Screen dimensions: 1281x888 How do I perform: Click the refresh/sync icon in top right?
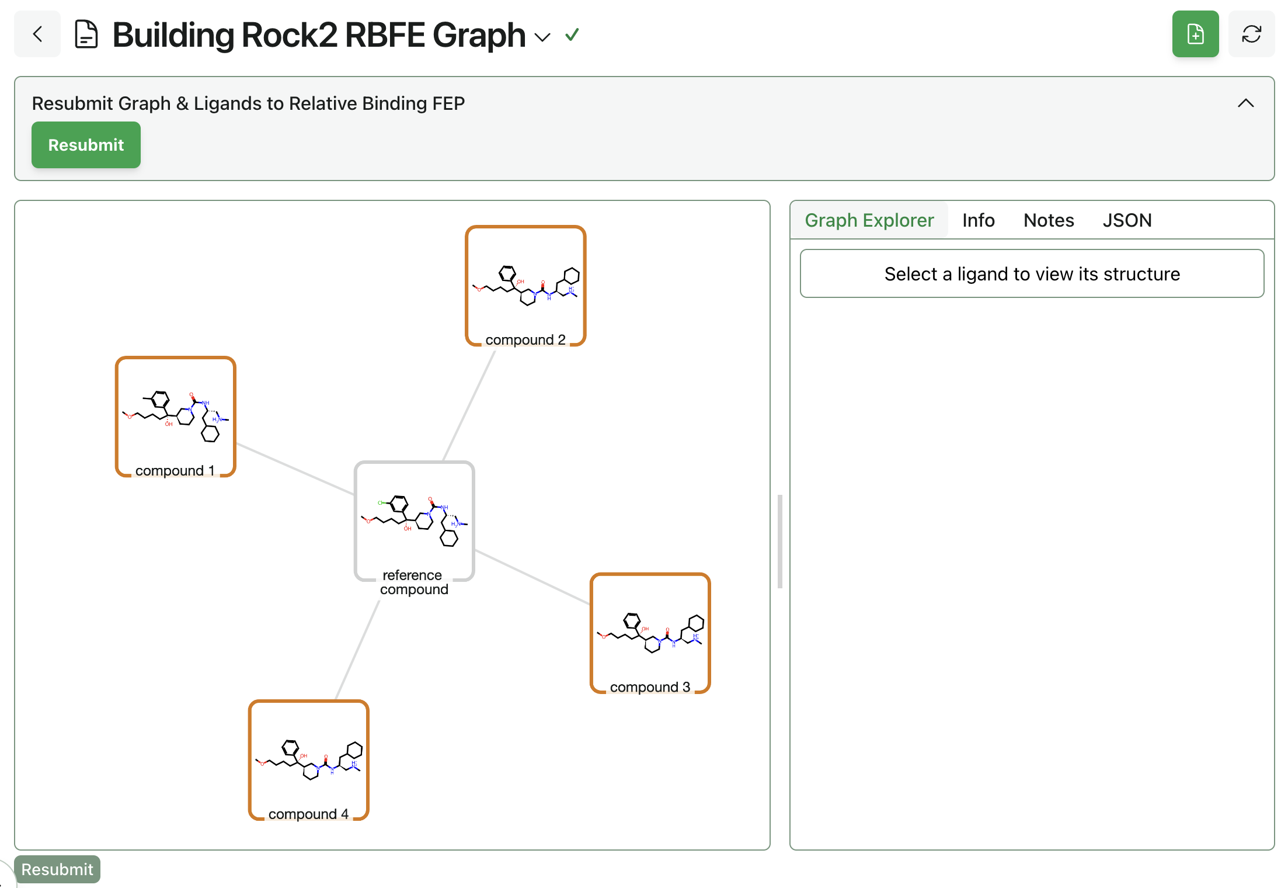pyautogui.click(x=1252, y=34)
